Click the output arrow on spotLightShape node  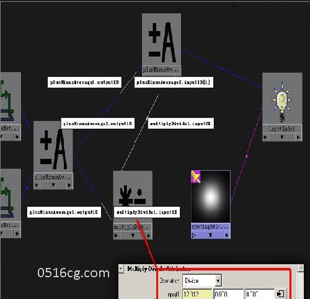point(227,235)
